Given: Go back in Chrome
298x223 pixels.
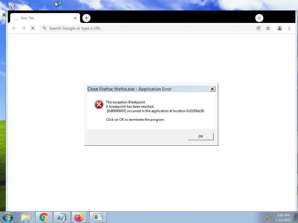Looking at the screenshot, I should (x=14, y=28).
